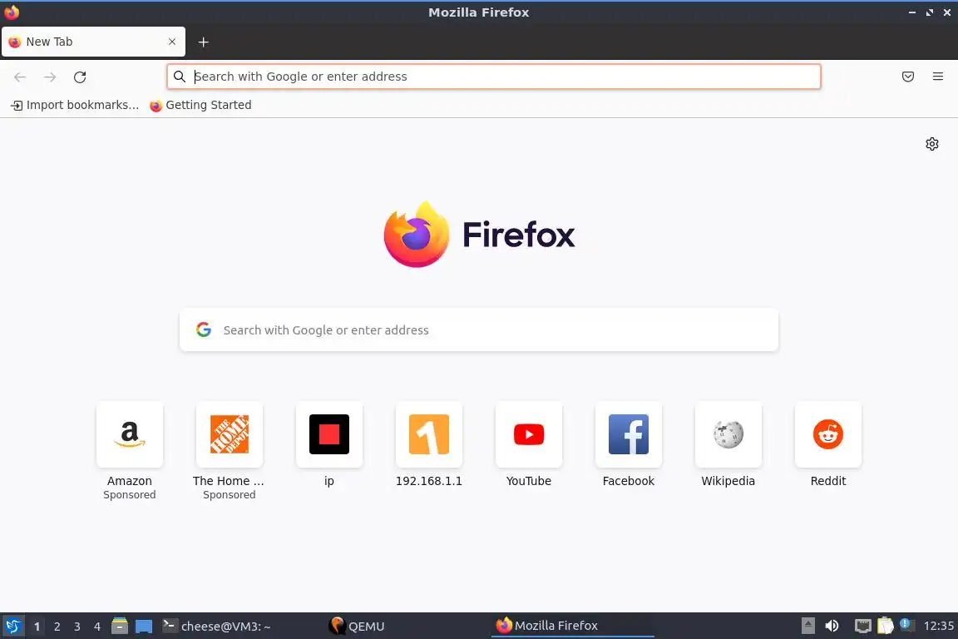Open the Amazon sponsored shortcut tile
Screen dimensions: 958x639
pyautogui.click(x=130, y=434)
